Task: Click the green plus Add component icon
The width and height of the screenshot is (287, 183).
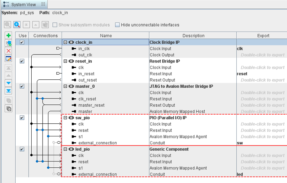Action: 9,36
